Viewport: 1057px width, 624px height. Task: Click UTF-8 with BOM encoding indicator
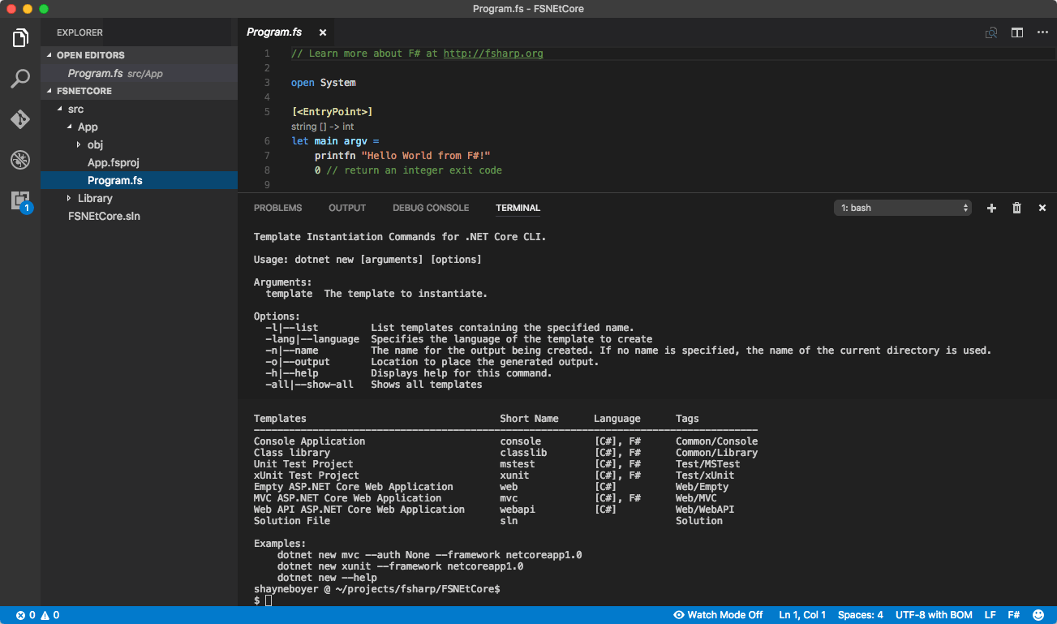click(x=933, y=614)
